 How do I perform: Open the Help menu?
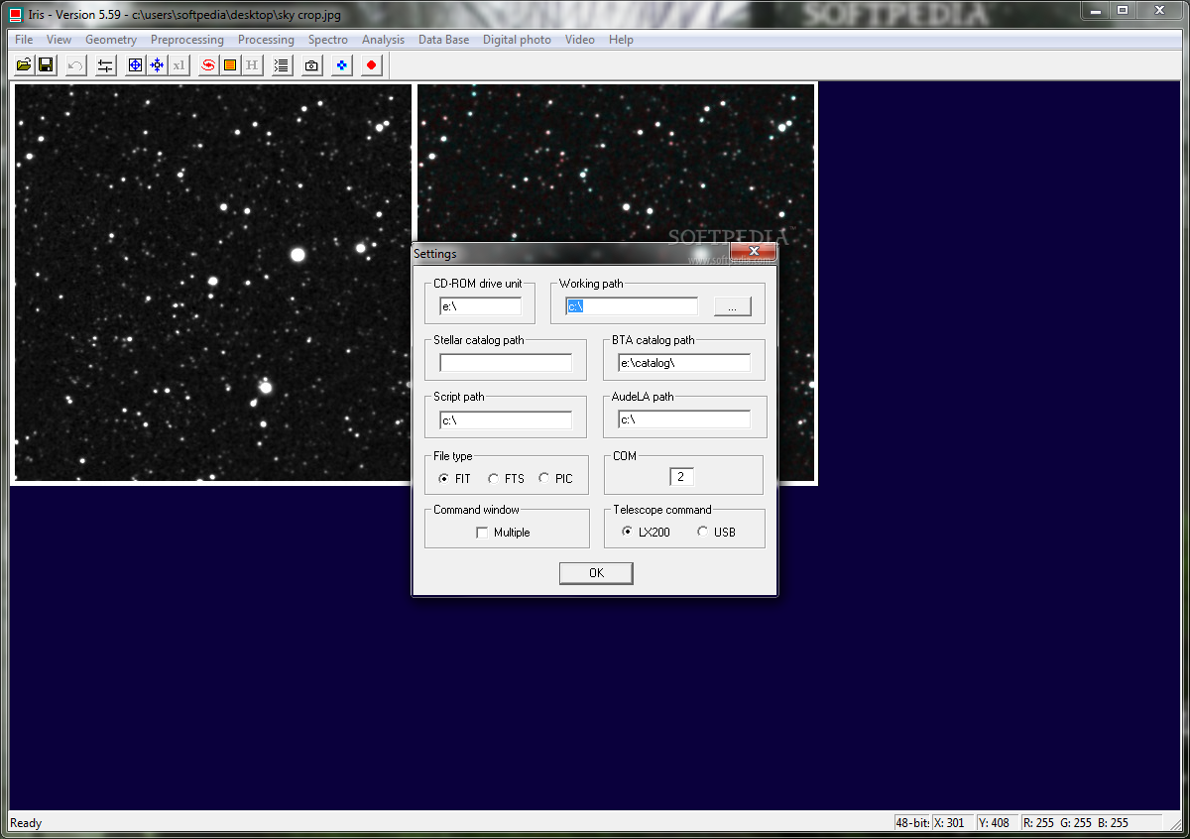coord(621,40)
